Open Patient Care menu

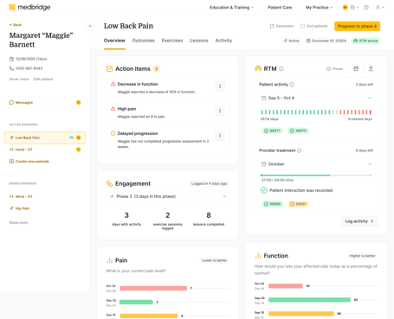280,8
